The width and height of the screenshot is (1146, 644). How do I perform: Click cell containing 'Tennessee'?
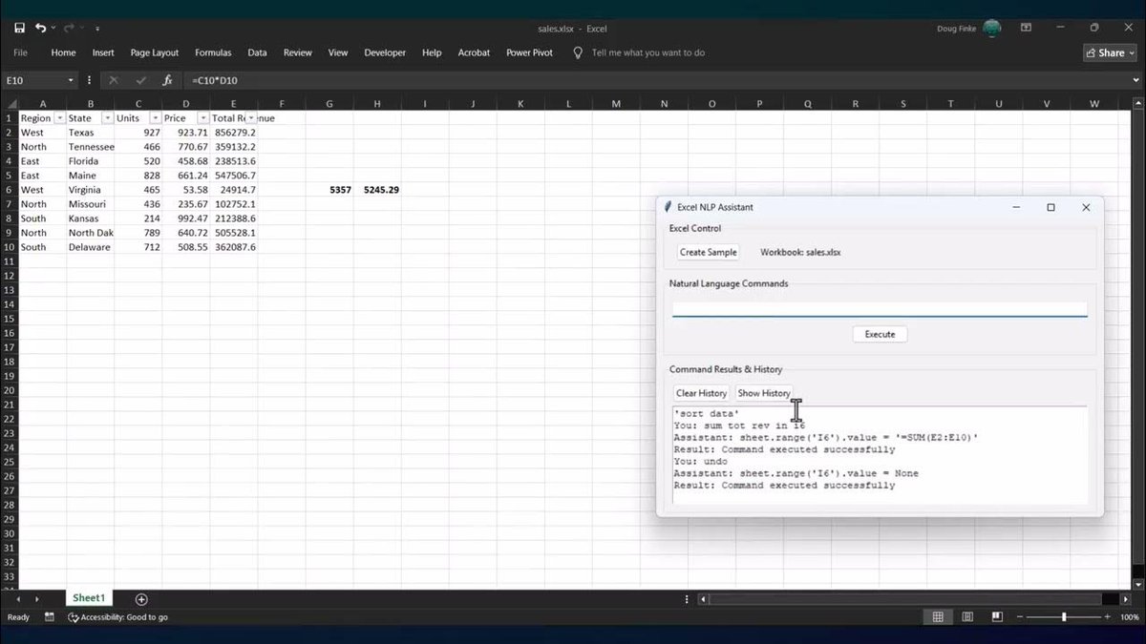click(x=91, y=147)
